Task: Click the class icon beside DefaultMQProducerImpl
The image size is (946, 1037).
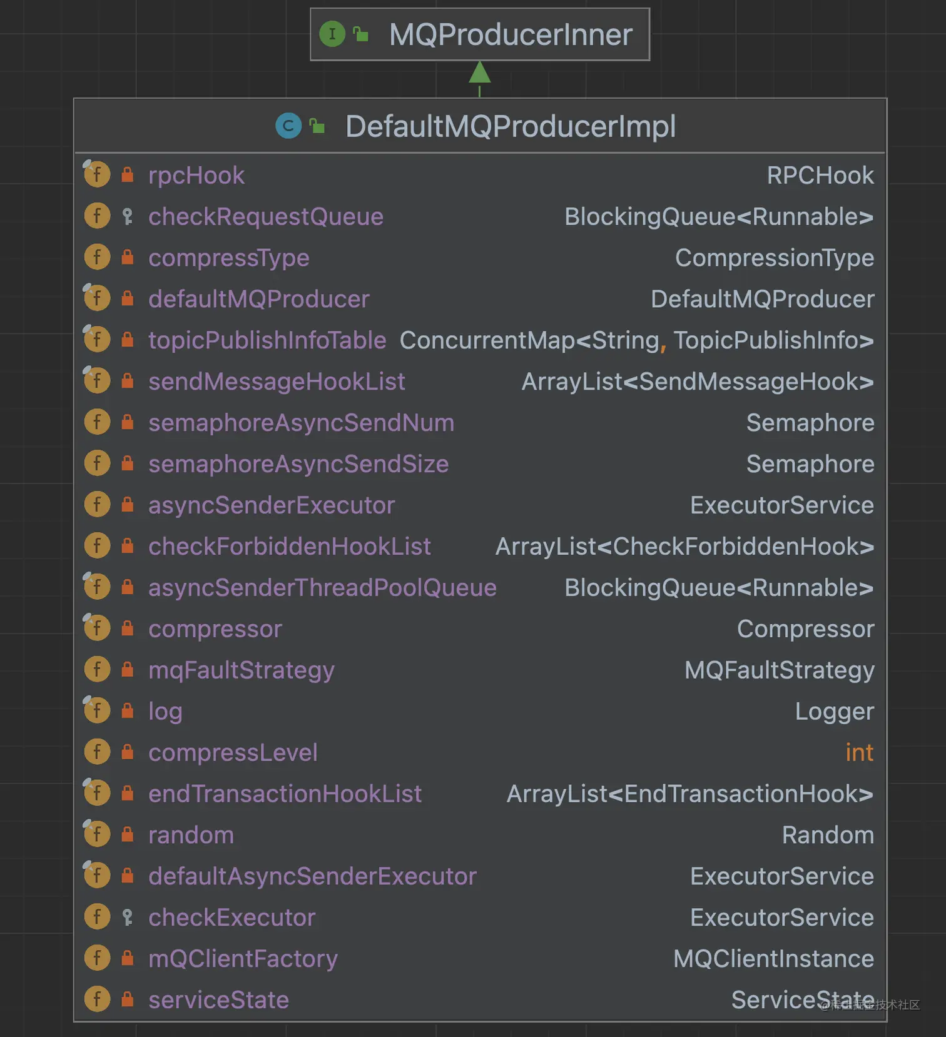Action: pos(288,126)
